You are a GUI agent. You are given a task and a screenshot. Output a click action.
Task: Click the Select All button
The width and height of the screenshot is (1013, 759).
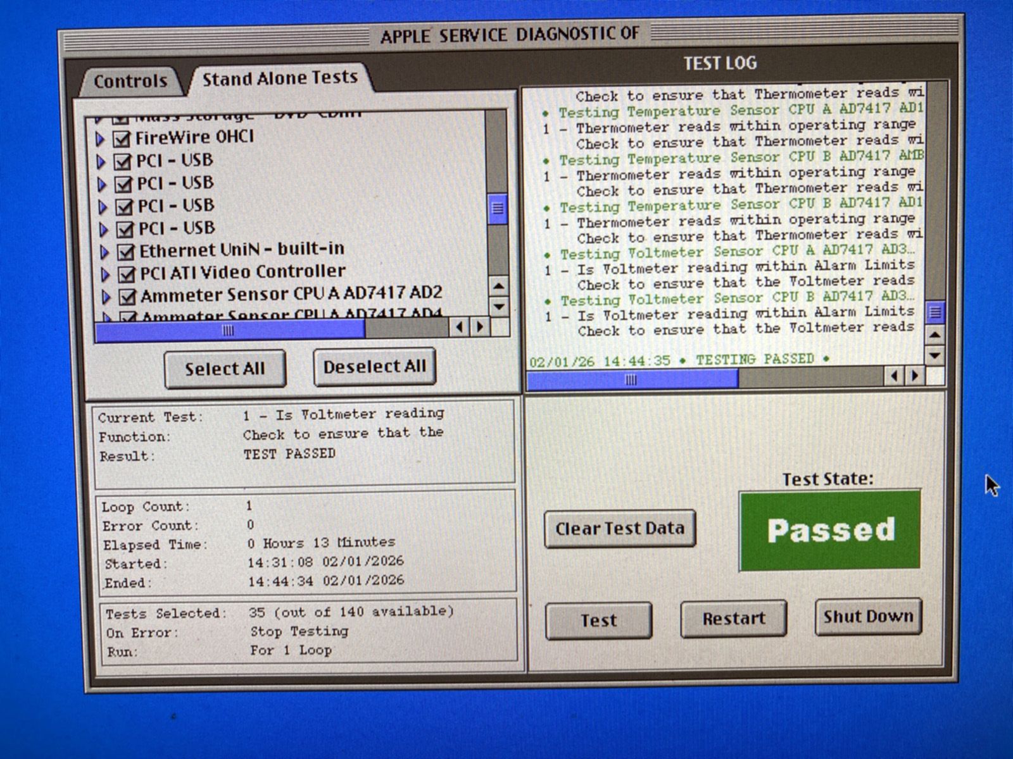pyautogui.click(x=225, y=368)
